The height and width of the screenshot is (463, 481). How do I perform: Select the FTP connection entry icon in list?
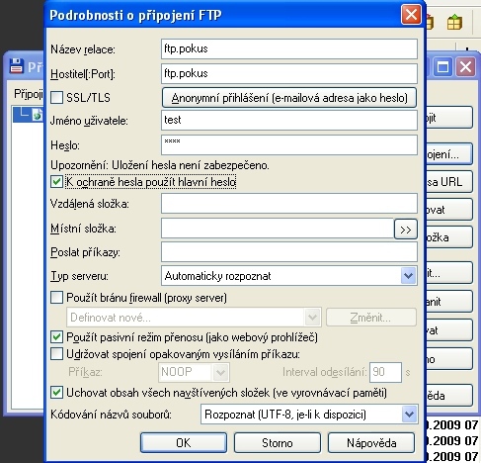coord(37,114)
